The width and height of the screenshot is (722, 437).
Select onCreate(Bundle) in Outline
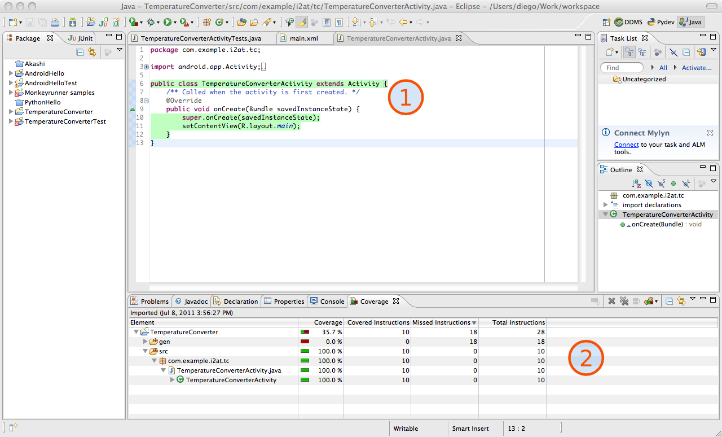[x=661, y=224]
